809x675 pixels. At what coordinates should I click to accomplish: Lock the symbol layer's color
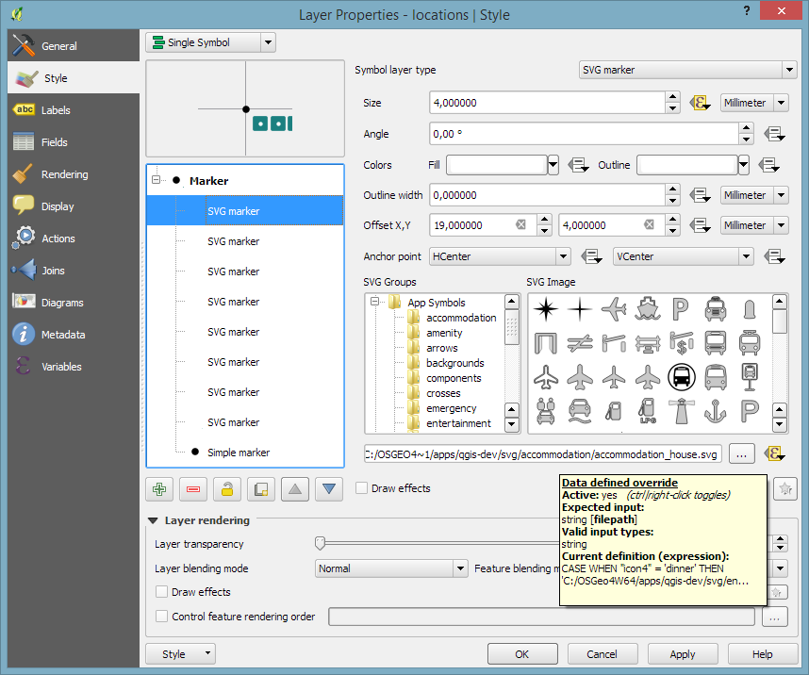[227, 489]
